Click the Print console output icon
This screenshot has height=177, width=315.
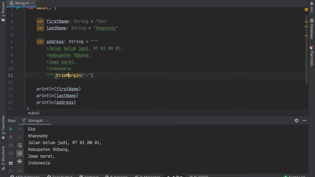20,161
